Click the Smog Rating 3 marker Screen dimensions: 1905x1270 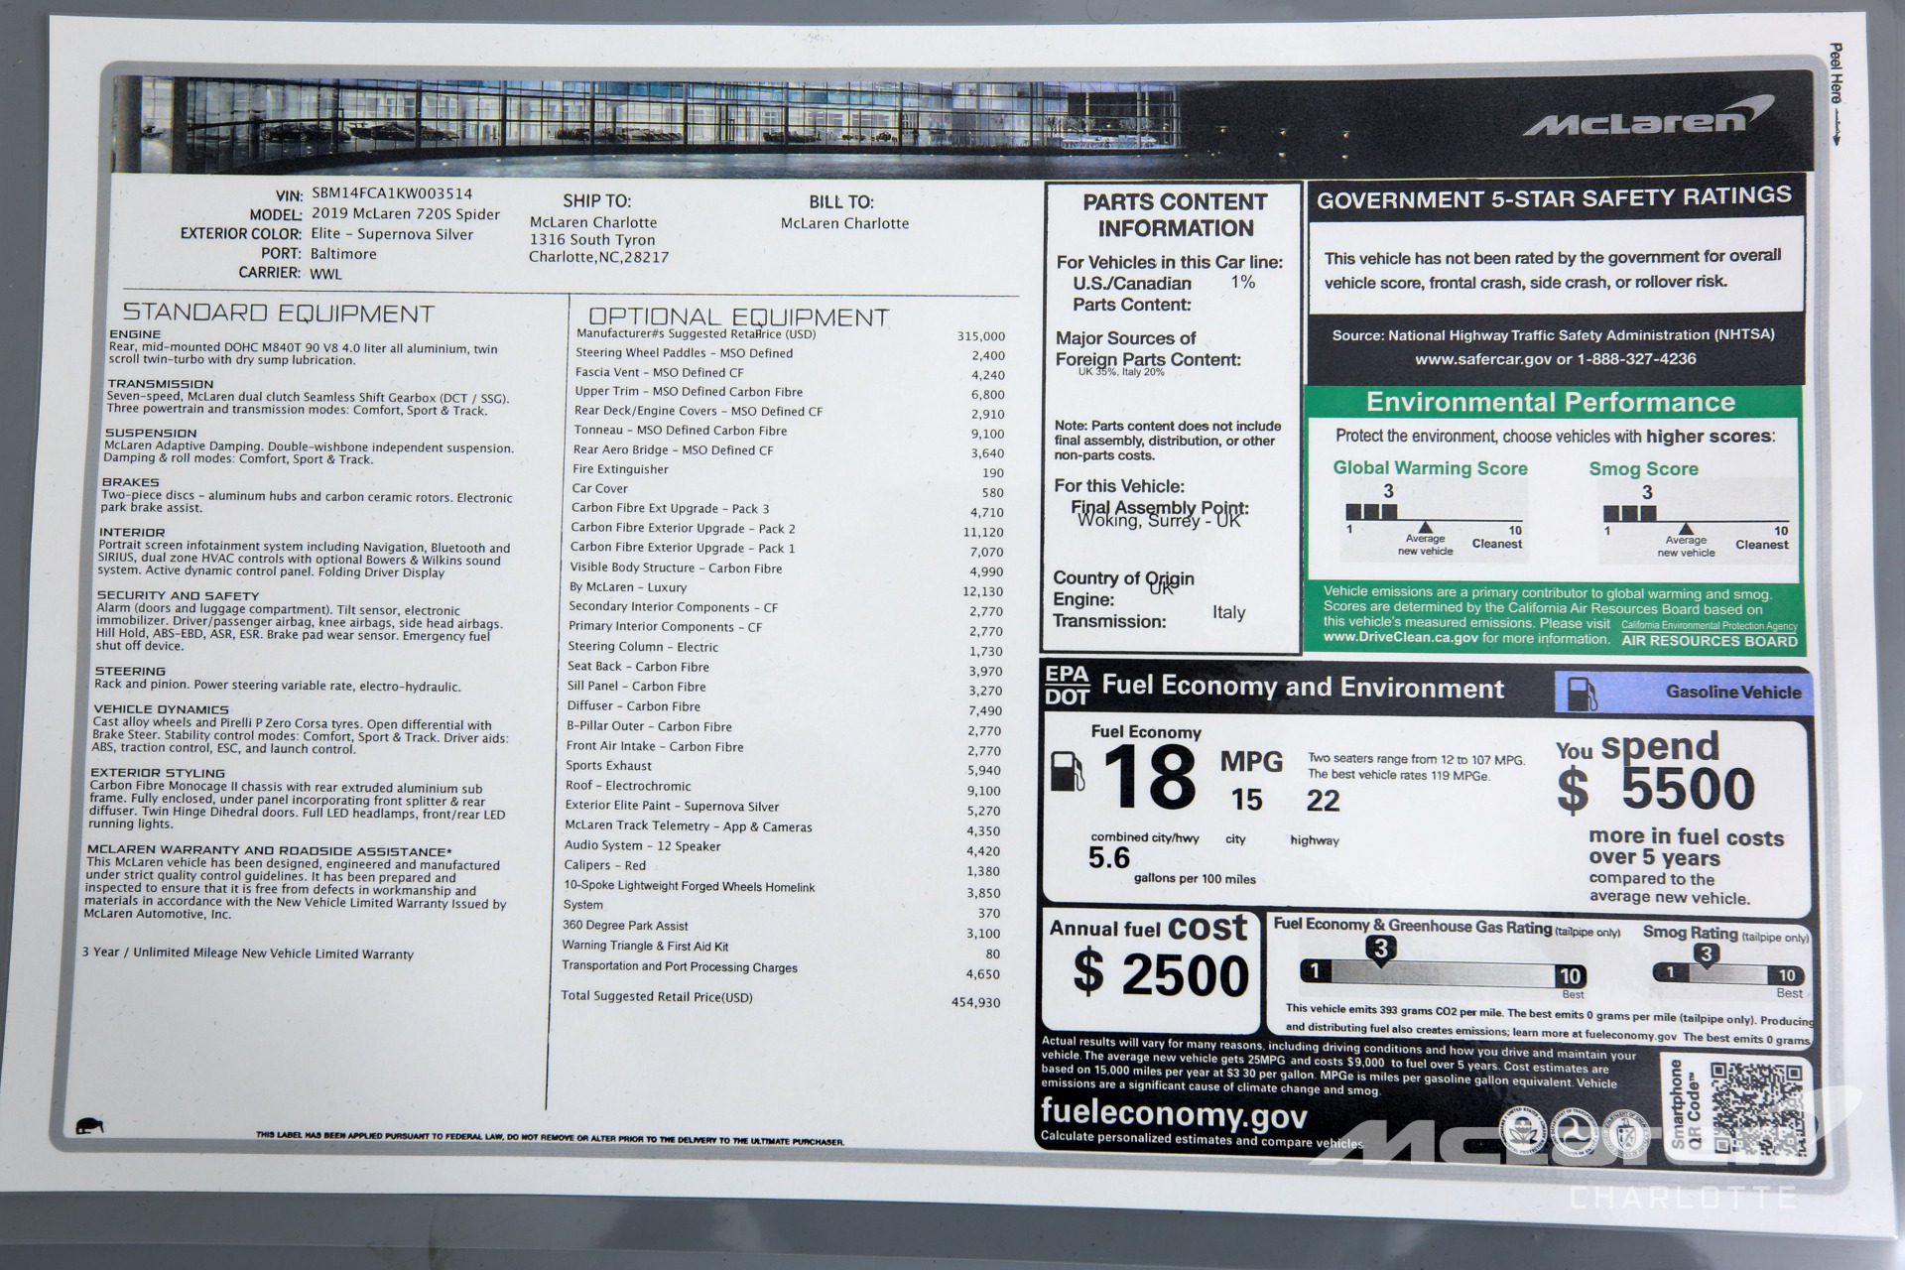(x=1705, y=955)
